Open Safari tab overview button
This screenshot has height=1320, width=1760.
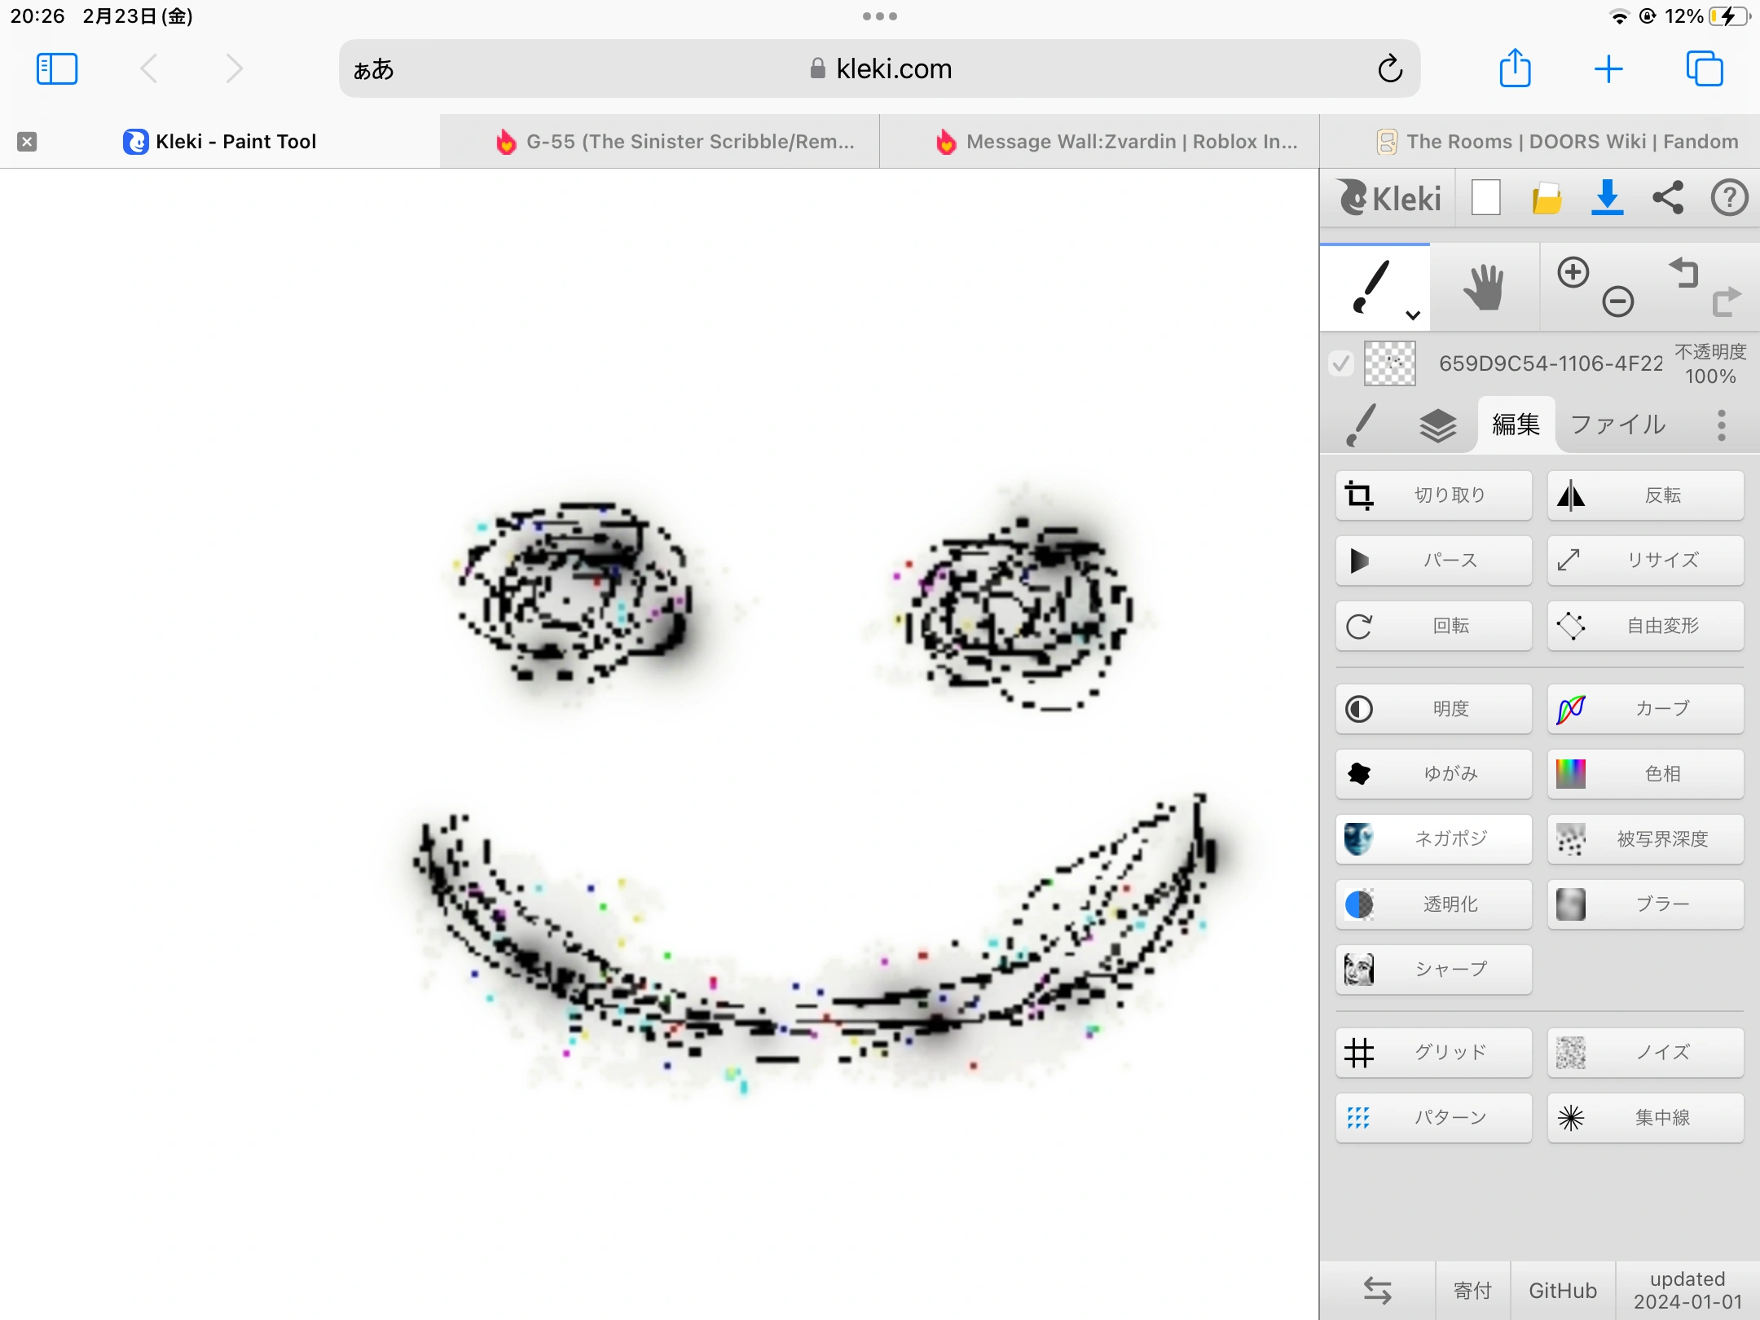tap(1704, 69)
